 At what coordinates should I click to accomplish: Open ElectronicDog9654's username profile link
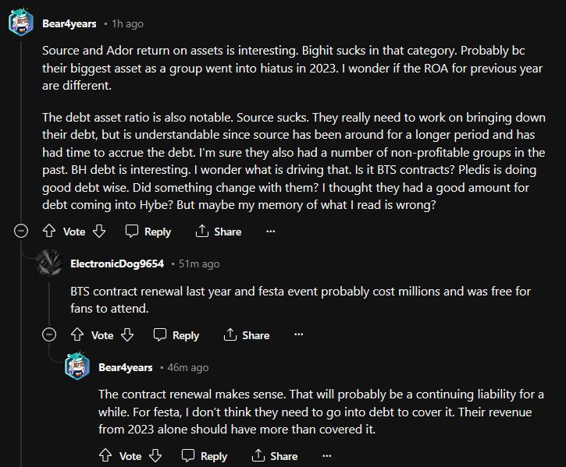point(117,264)
